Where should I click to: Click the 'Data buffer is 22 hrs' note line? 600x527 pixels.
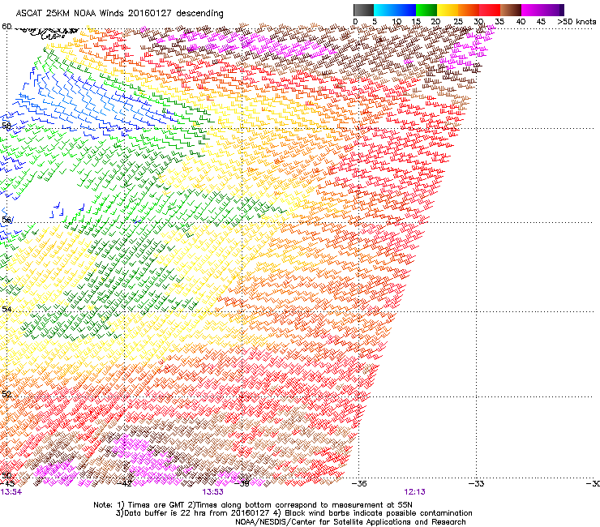pyautogui.click(x=294, y=513)
